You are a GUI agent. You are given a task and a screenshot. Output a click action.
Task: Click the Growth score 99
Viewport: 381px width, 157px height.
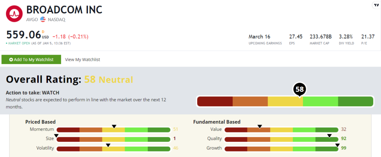point(343,148)
